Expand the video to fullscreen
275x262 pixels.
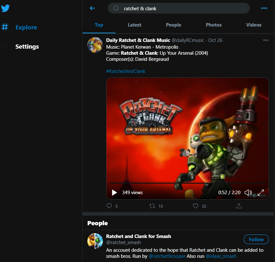coord(261,193)
